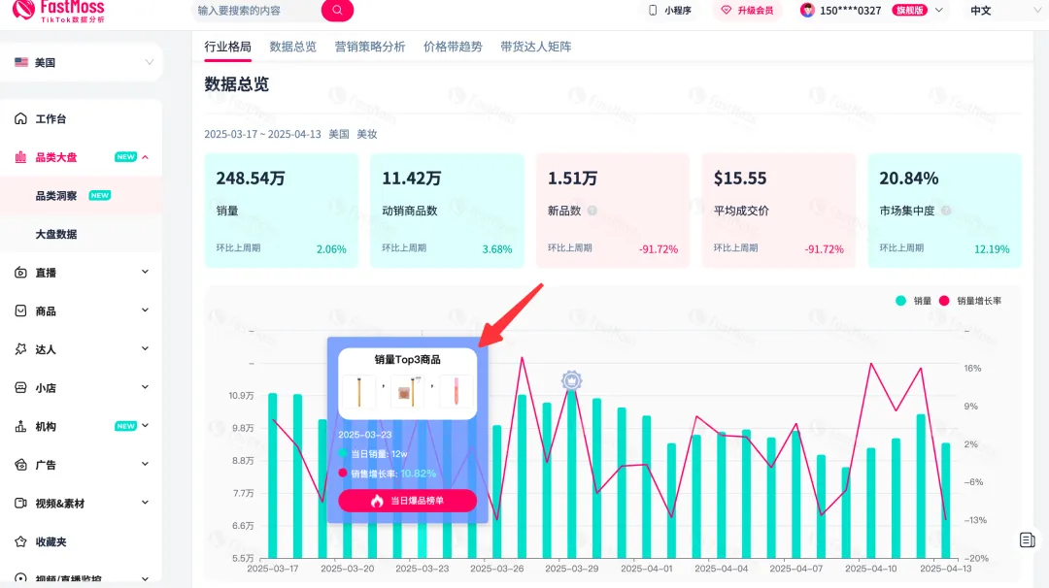Click the 收藏夹 star icon
Viewport: 1049px width, 588px height.
pos(20,541)
